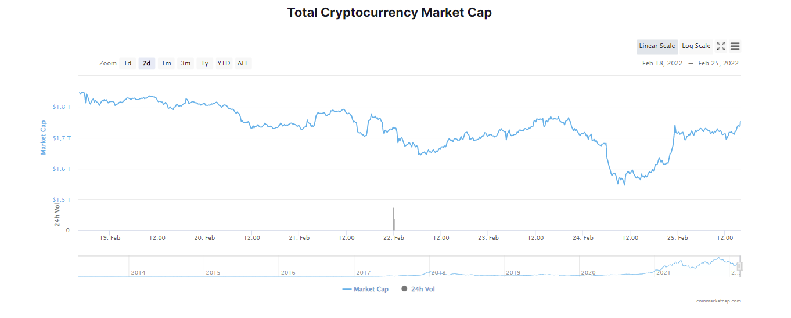Select the 3m zoom range
This screenshot has height=318, width=791.
tap(185, 63)
